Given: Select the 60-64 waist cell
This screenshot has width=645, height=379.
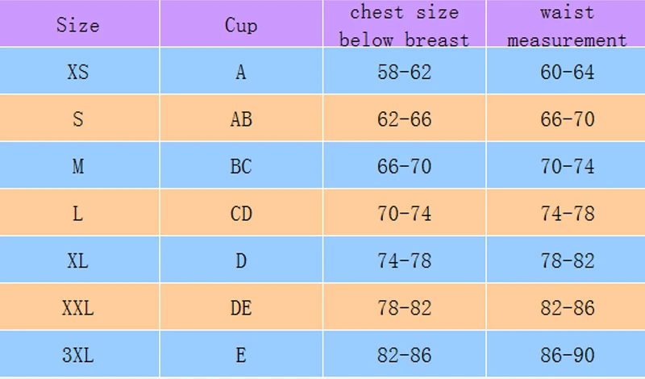Looking at the screenshot, I should (566, 71).
